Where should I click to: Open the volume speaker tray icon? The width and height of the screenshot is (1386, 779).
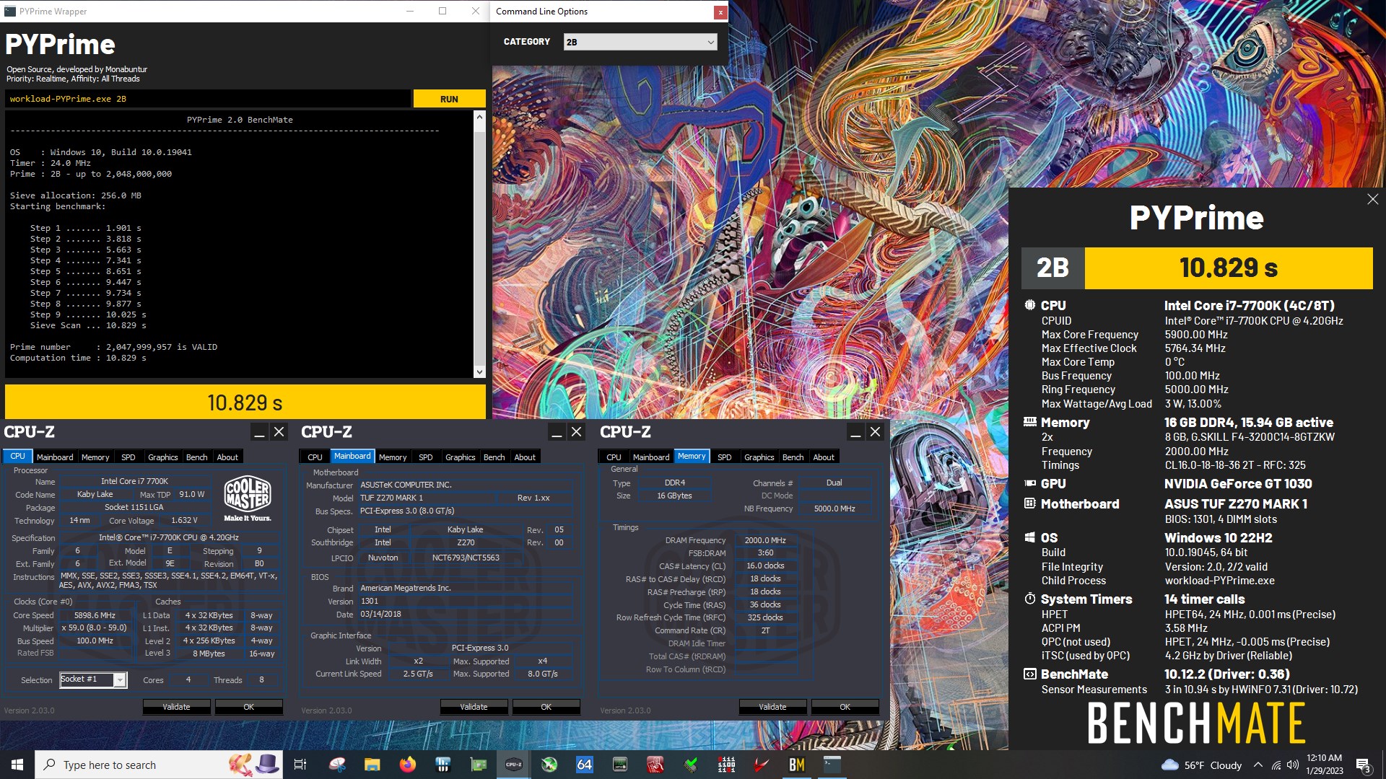click(x=1293, y=765)
